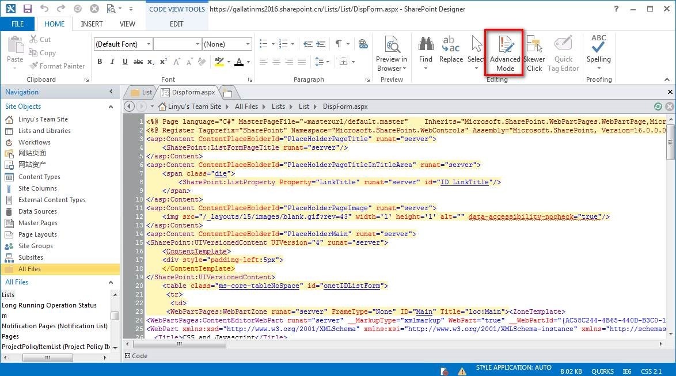Viewport: 676px width, 376px height.
Task: Open Master Pages in navigation
Action: point(38,223)
